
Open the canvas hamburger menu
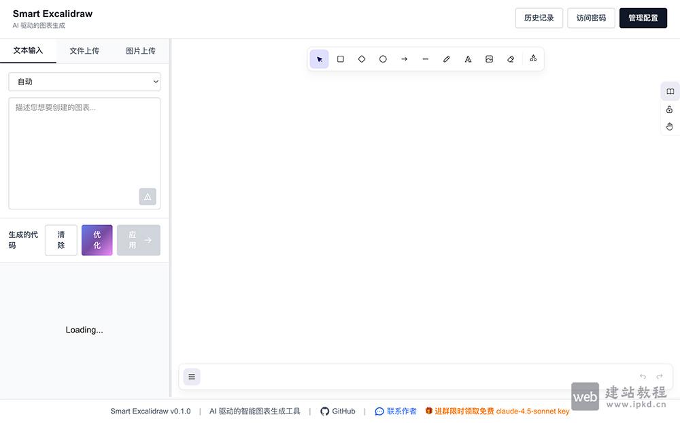coord(191,376)
